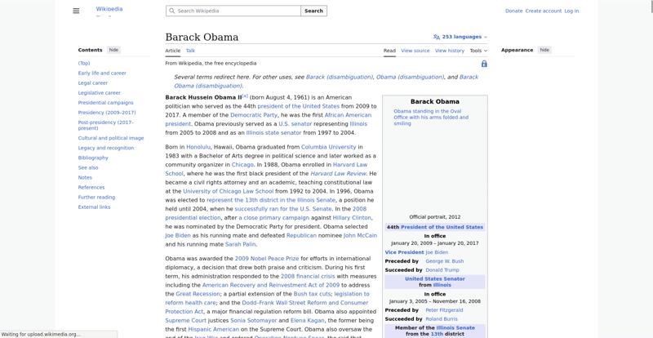Hide the Contents sidebar
This screenshot has height=338, width=653.
(113, 50)
